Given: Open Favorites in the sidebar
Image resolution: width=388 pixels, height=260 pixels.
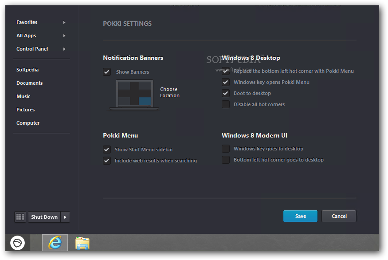Looking at the screenshot, I should [x=27, y=22].
